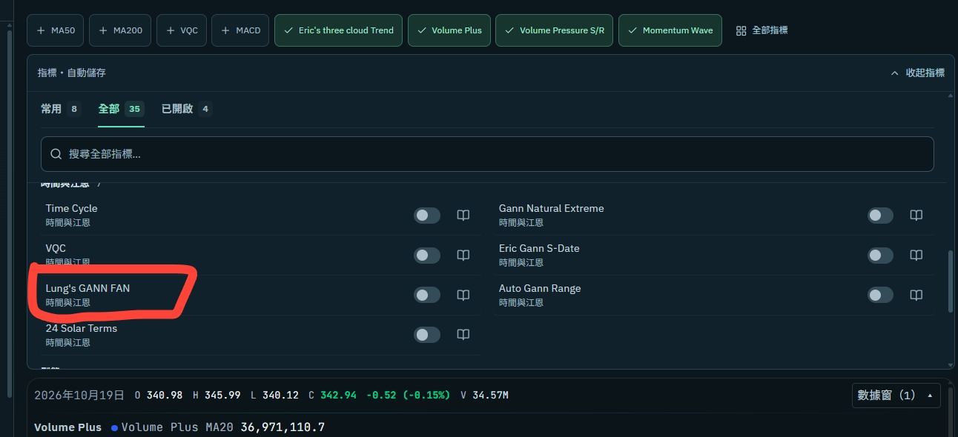Collapse the panel via 收起指標
Screen dimensions: 958x437
(x=917, y=73)
